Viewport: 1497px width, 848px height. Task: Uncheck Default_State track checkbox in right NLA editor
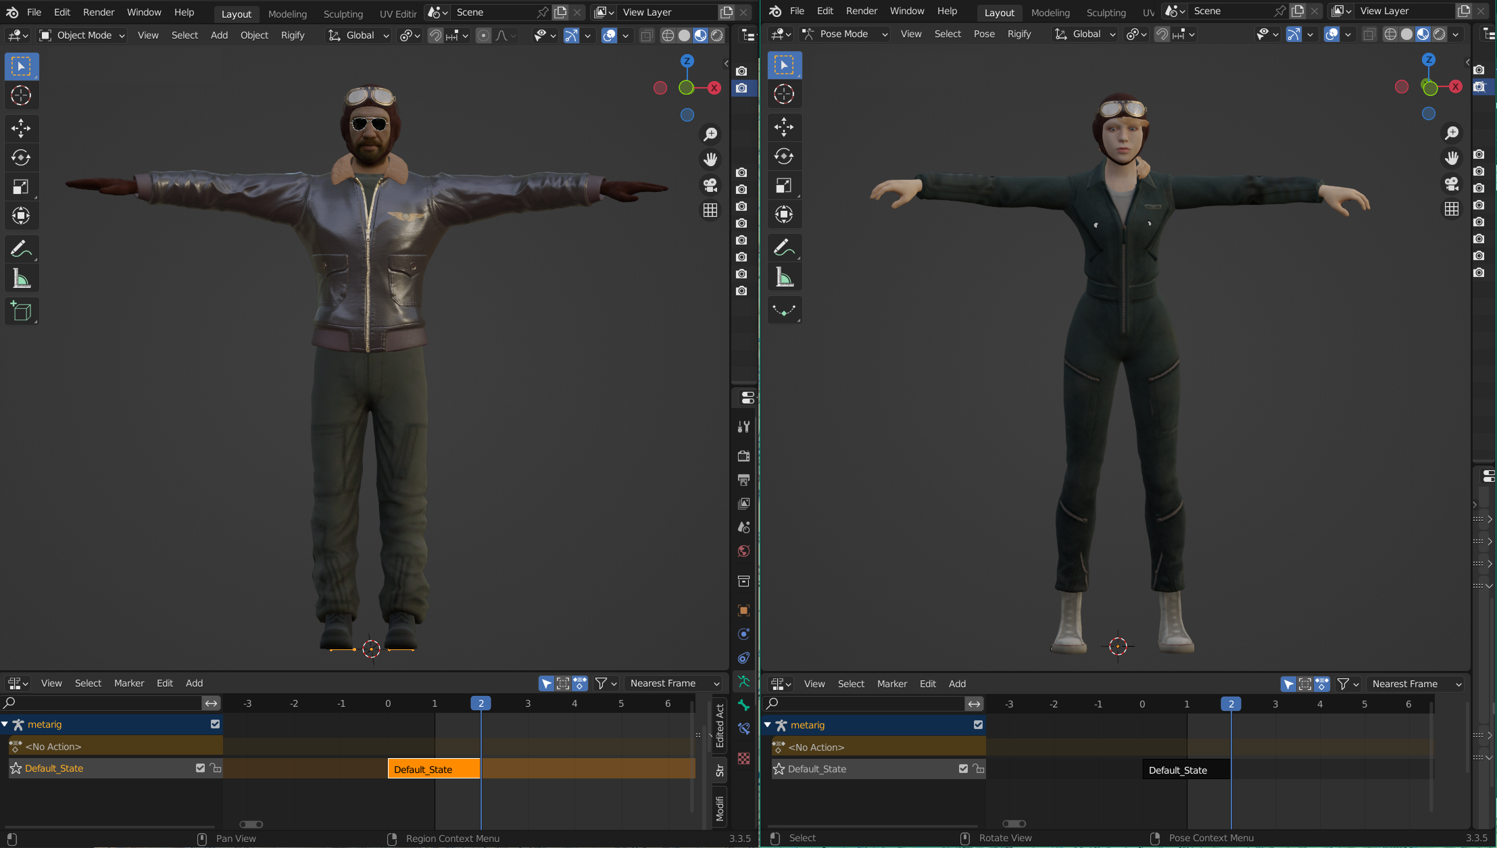[x=963, y=768]
